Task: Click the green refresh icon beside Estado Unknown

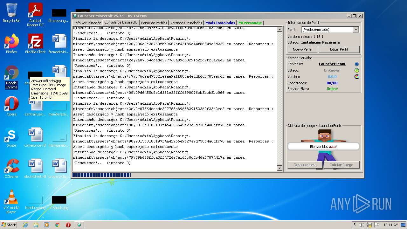Action: [356, 70]
